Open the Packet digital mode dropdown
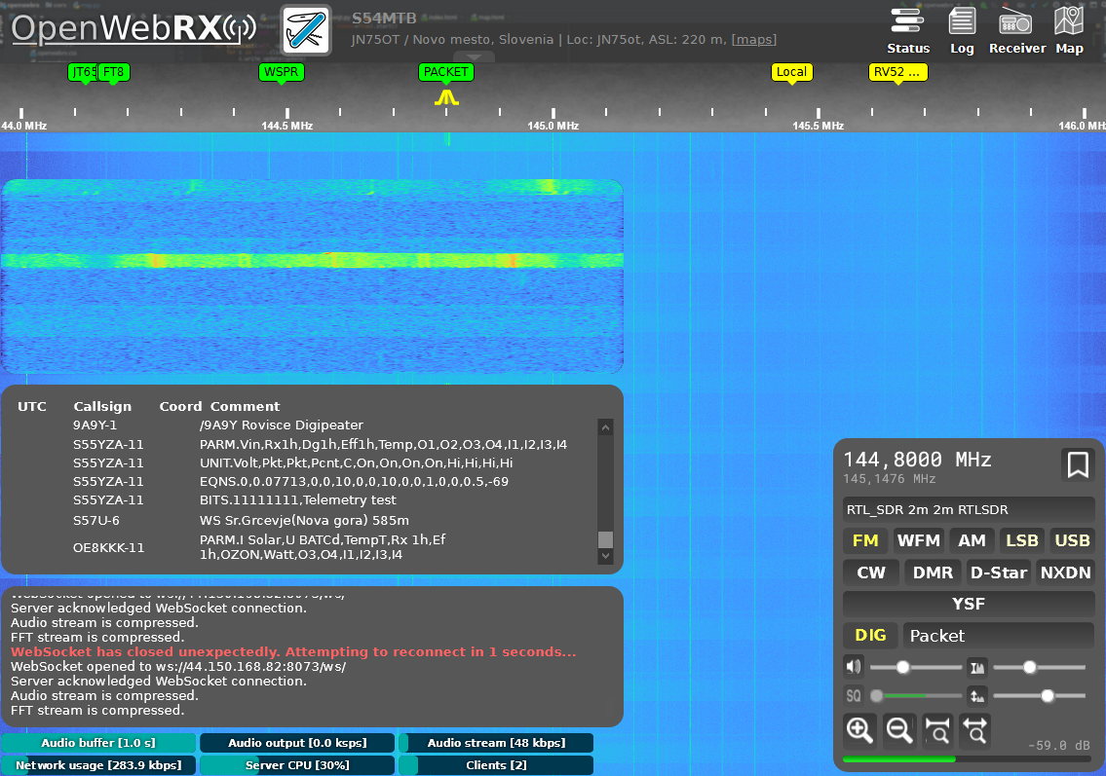 point(998,636)
